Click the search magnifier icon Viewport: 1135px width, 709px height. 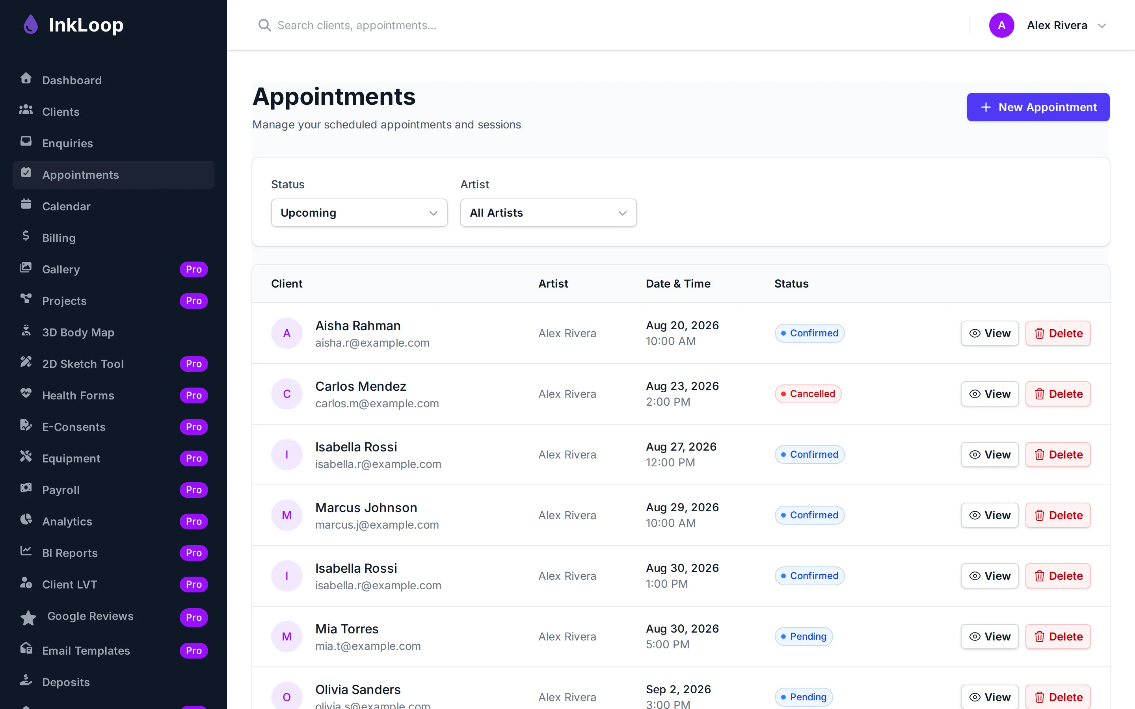[264, 25]
